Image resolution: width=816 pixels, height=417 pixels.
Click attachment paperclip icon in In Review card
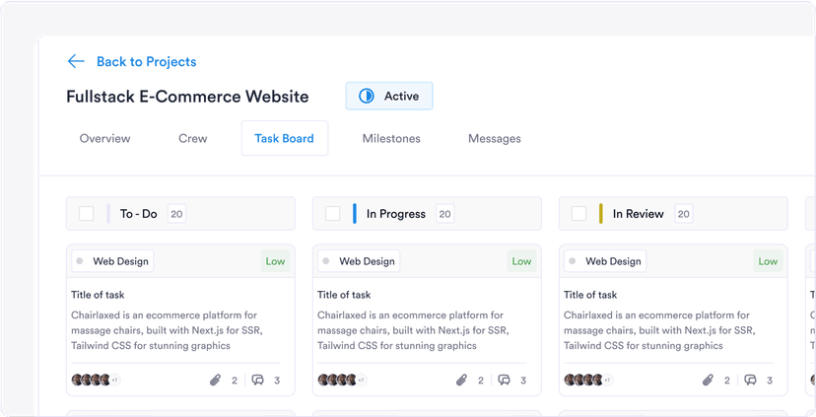708,380
